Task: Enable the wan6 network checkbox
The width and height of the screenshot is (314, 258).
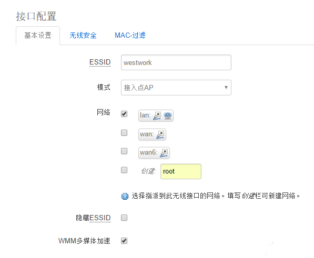Action: pyautogui.click(x=124, y=151)
